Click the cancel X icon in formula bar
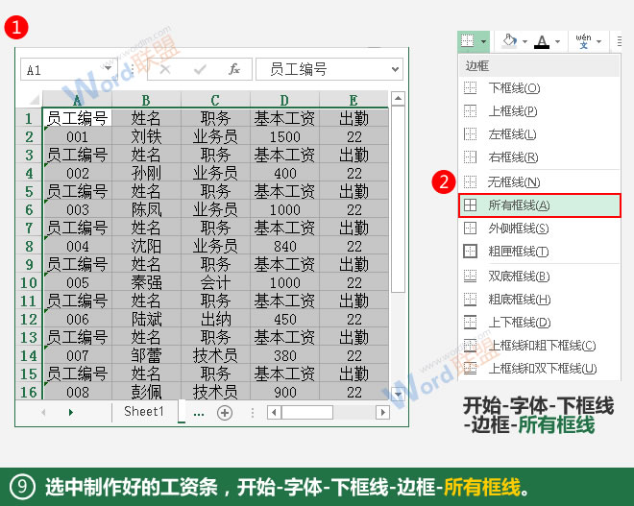The image size is (634, 506). pos(164,69)
